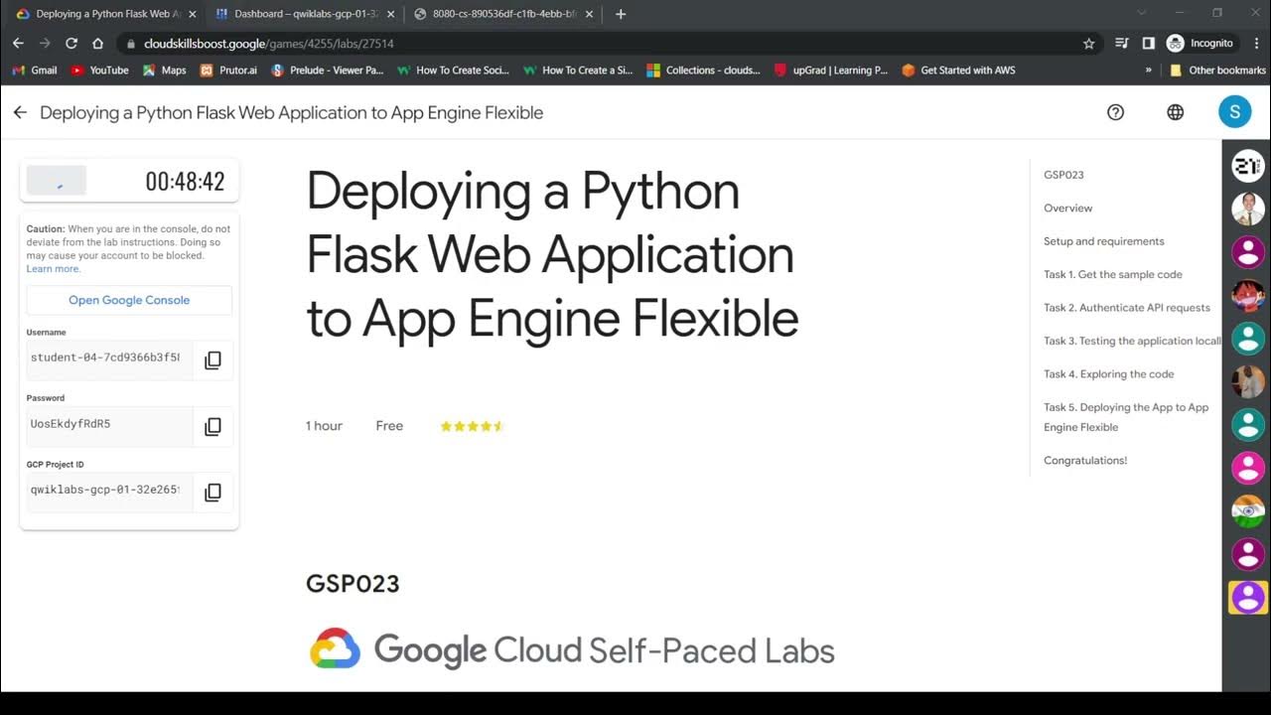Jump to Task 2. Authenticate API requests
The image size is (1271, 715).
(1127, 308)
